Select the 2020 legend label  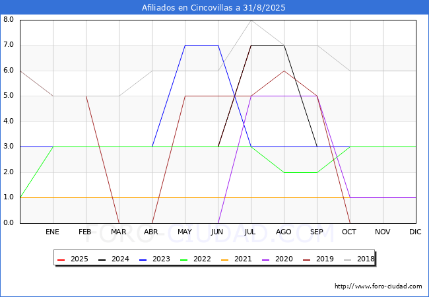click(x=284, y=259)
